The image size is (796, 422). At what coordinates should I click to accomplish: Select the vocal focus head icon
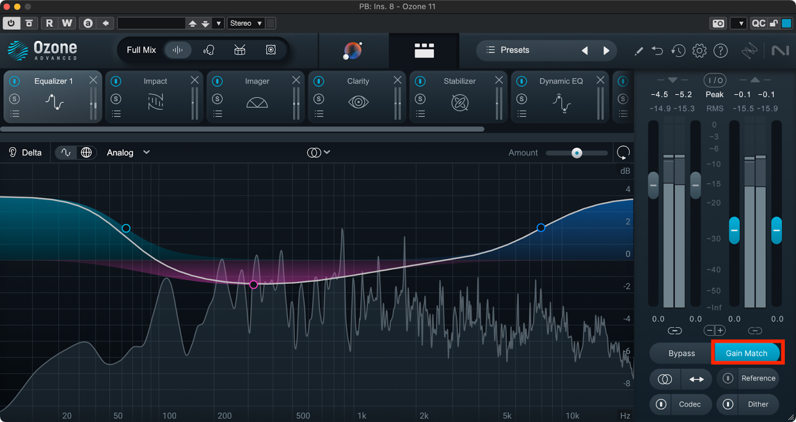(x=209, y=50)
